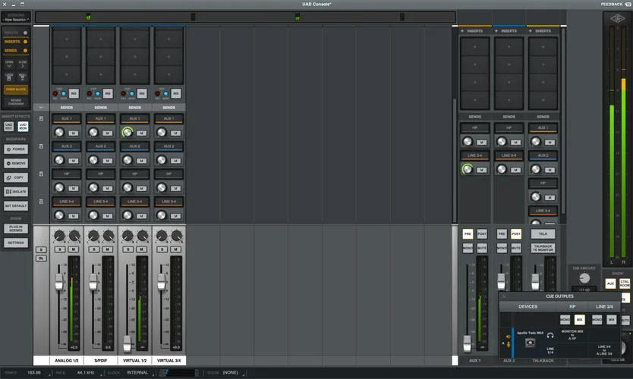Close the Cue Outputs popup
The image size is (633, 379).
[x=505, y=296]
